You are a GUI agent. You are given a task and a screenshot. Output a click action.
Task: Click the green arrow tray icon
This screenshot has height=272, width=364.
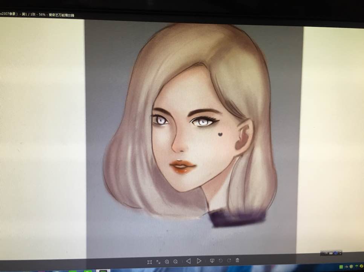click(356, 266)
